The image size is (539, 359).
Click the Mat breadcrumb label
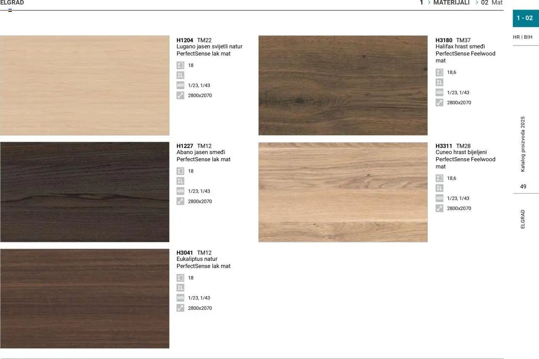[497, 3]
